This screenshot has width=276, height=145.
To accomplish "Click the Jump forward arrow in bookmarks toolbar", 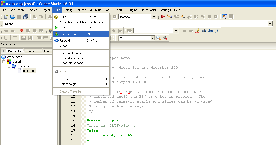I will [13, 31].
